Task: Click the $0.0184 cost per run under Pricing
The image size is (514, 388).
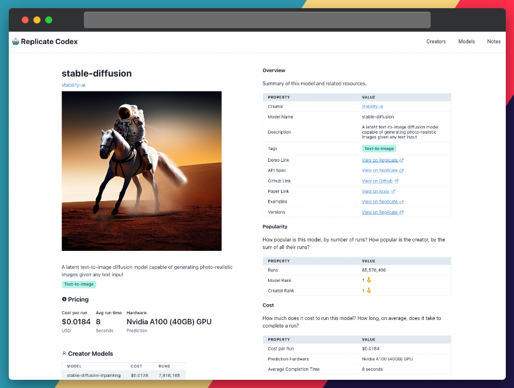Action: click(x=76, y=322)
